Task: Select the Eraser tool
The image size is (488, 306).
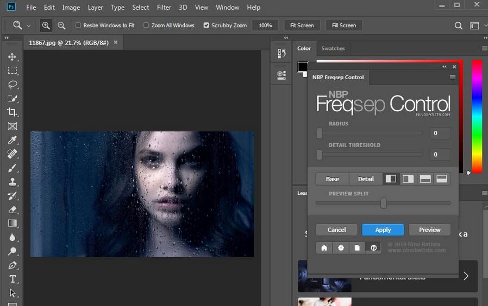Action: (x=12, y=209)
